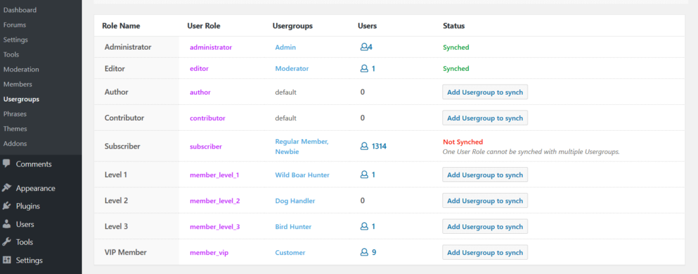Click the Settings sliders icon in sidebar

coord(7,260)
